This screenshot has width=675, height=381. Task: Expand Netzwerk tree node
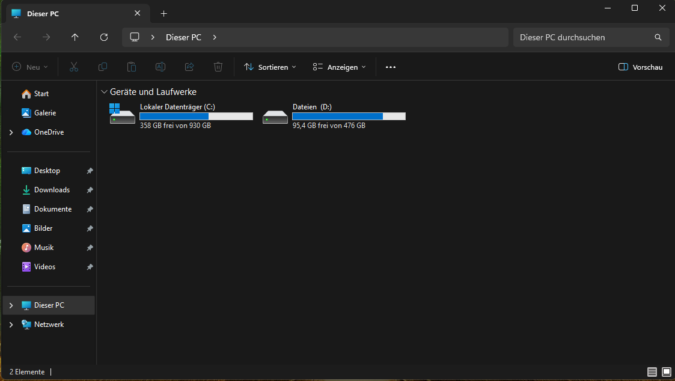click(11, 325)
